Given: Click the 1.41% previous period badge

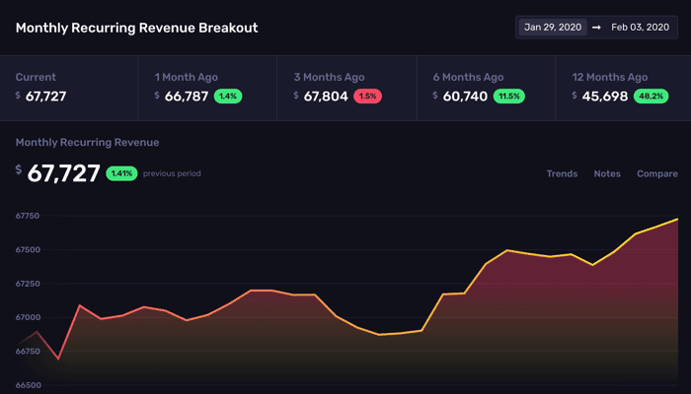Looking at the screenshot, I should pos(121,173).
